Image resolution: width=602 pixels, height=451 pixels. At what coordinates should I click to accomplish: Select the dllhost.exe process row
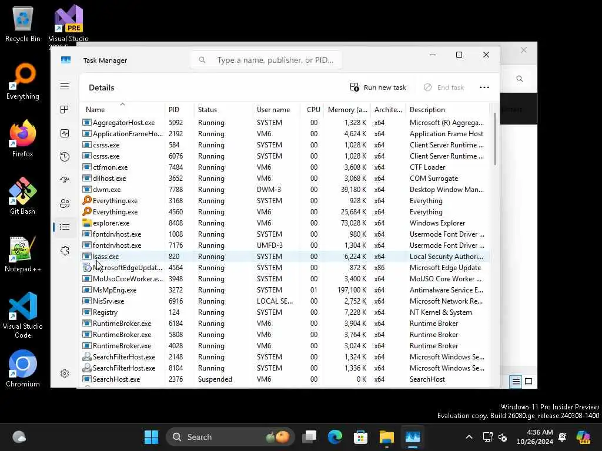coord(285,179)
